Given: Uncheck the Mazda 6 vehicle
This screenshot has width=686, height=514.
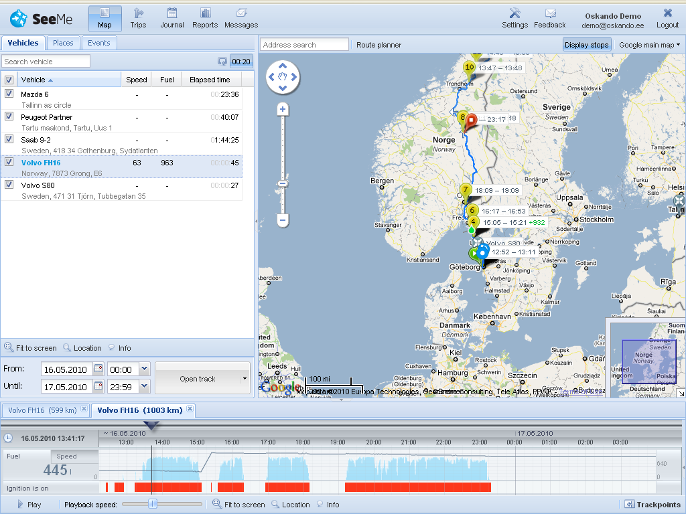Looking at the screenshot, I should 9,94.
